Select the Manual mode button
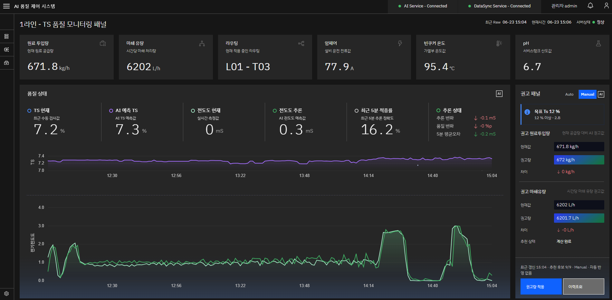The image size is (612, 300). (x=588, y=94)
